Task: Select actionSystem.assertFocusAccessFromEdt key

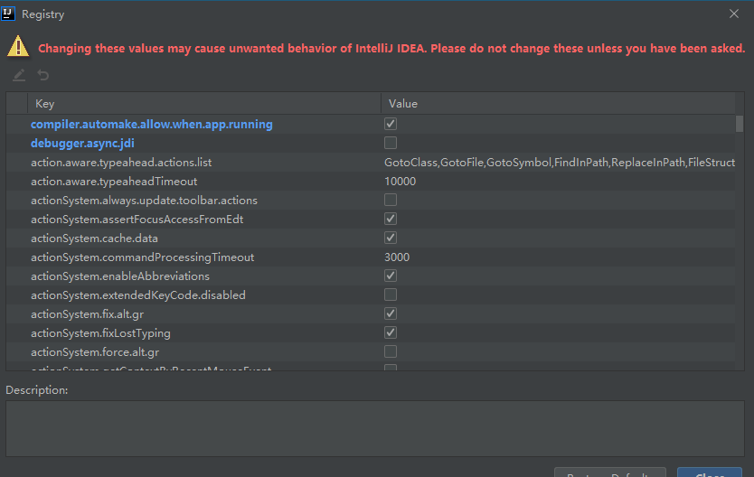Action: click(x=137, y=219)
